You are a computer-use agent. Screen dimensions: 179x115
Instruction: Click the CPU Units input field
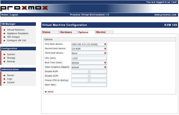pos(89,58)
